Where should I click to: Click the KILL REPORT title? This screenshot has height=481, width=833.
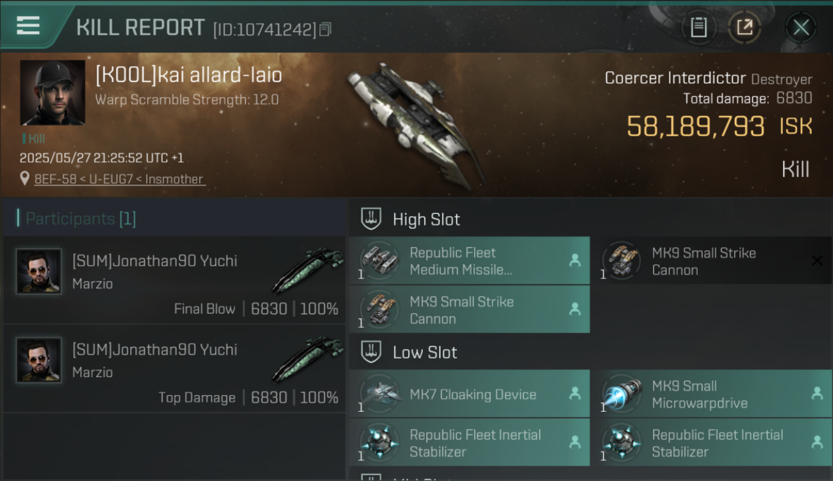click(x=140, y=28)
